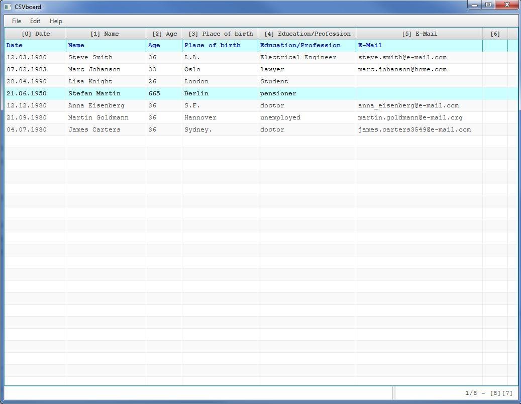Viewport: 521px width, 404px height.
Task: Select the Berlin cell
Action: [220, 94]
